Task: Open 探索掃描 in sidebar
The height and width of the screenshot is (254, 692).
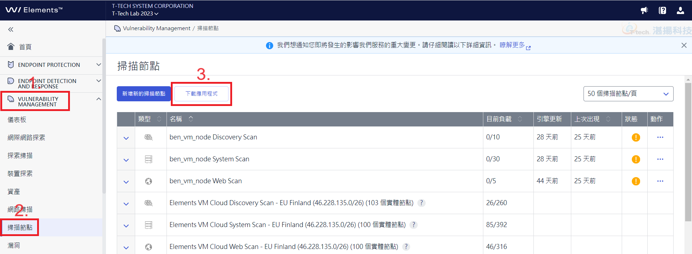Action: (x=20, y=156)
